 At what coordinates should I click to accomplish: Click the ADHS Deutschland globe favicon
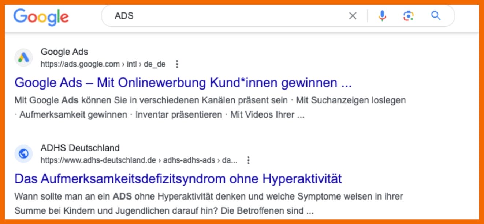tap(23, 154)
